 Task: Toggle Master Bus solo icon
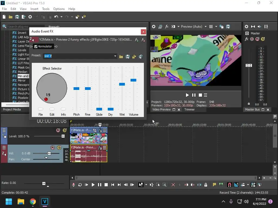tap(263, 39)
